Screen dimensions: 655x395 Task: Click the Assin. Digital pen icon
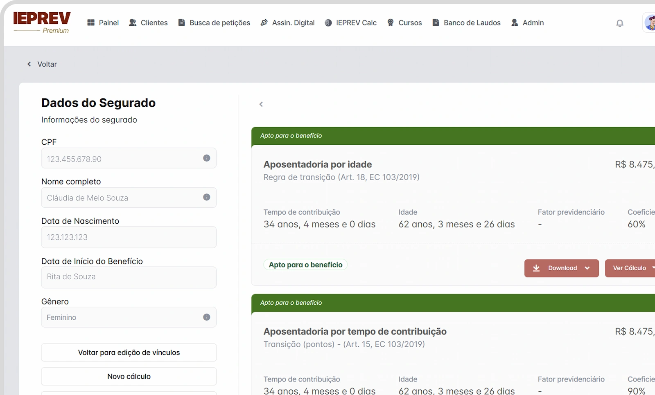(264, 22)
